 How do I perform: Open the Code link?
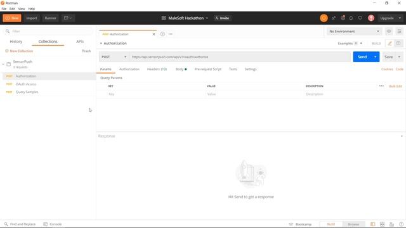(x=400, y=69)
